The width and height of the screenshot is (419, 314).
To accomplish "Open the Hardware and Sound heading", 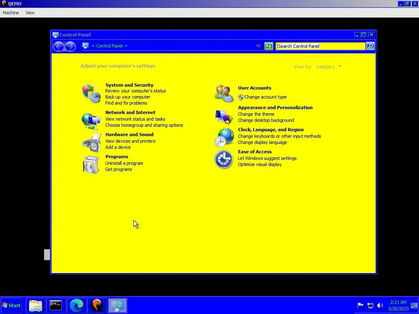I will (129, 135).
